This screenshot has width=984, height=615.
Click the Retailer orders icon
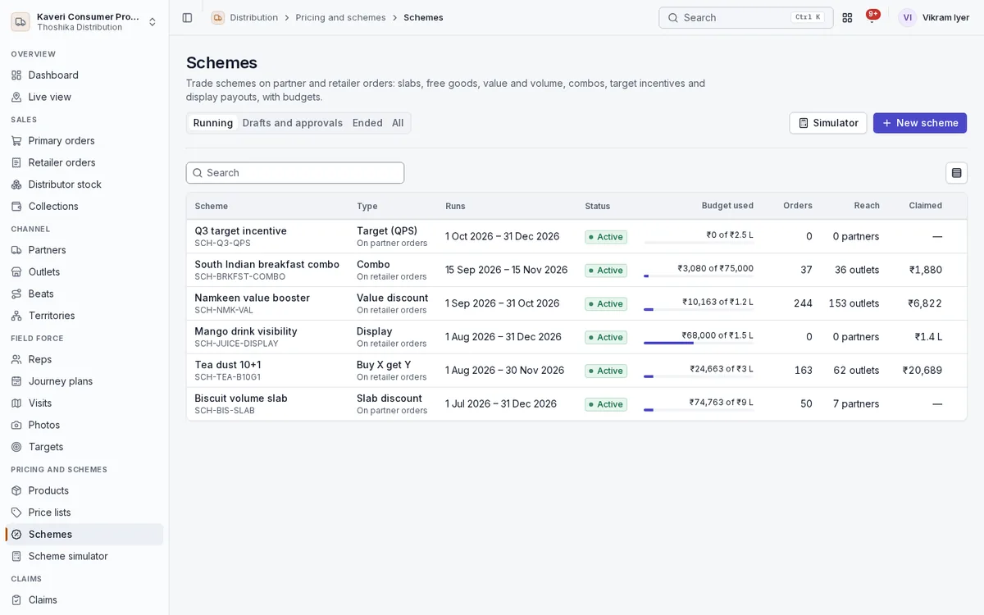(16, 162)
